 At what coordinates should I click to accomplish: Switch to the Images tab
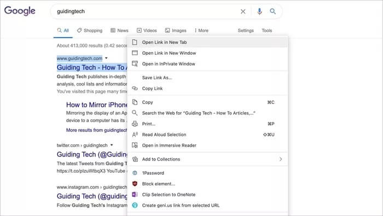[176, 31]
